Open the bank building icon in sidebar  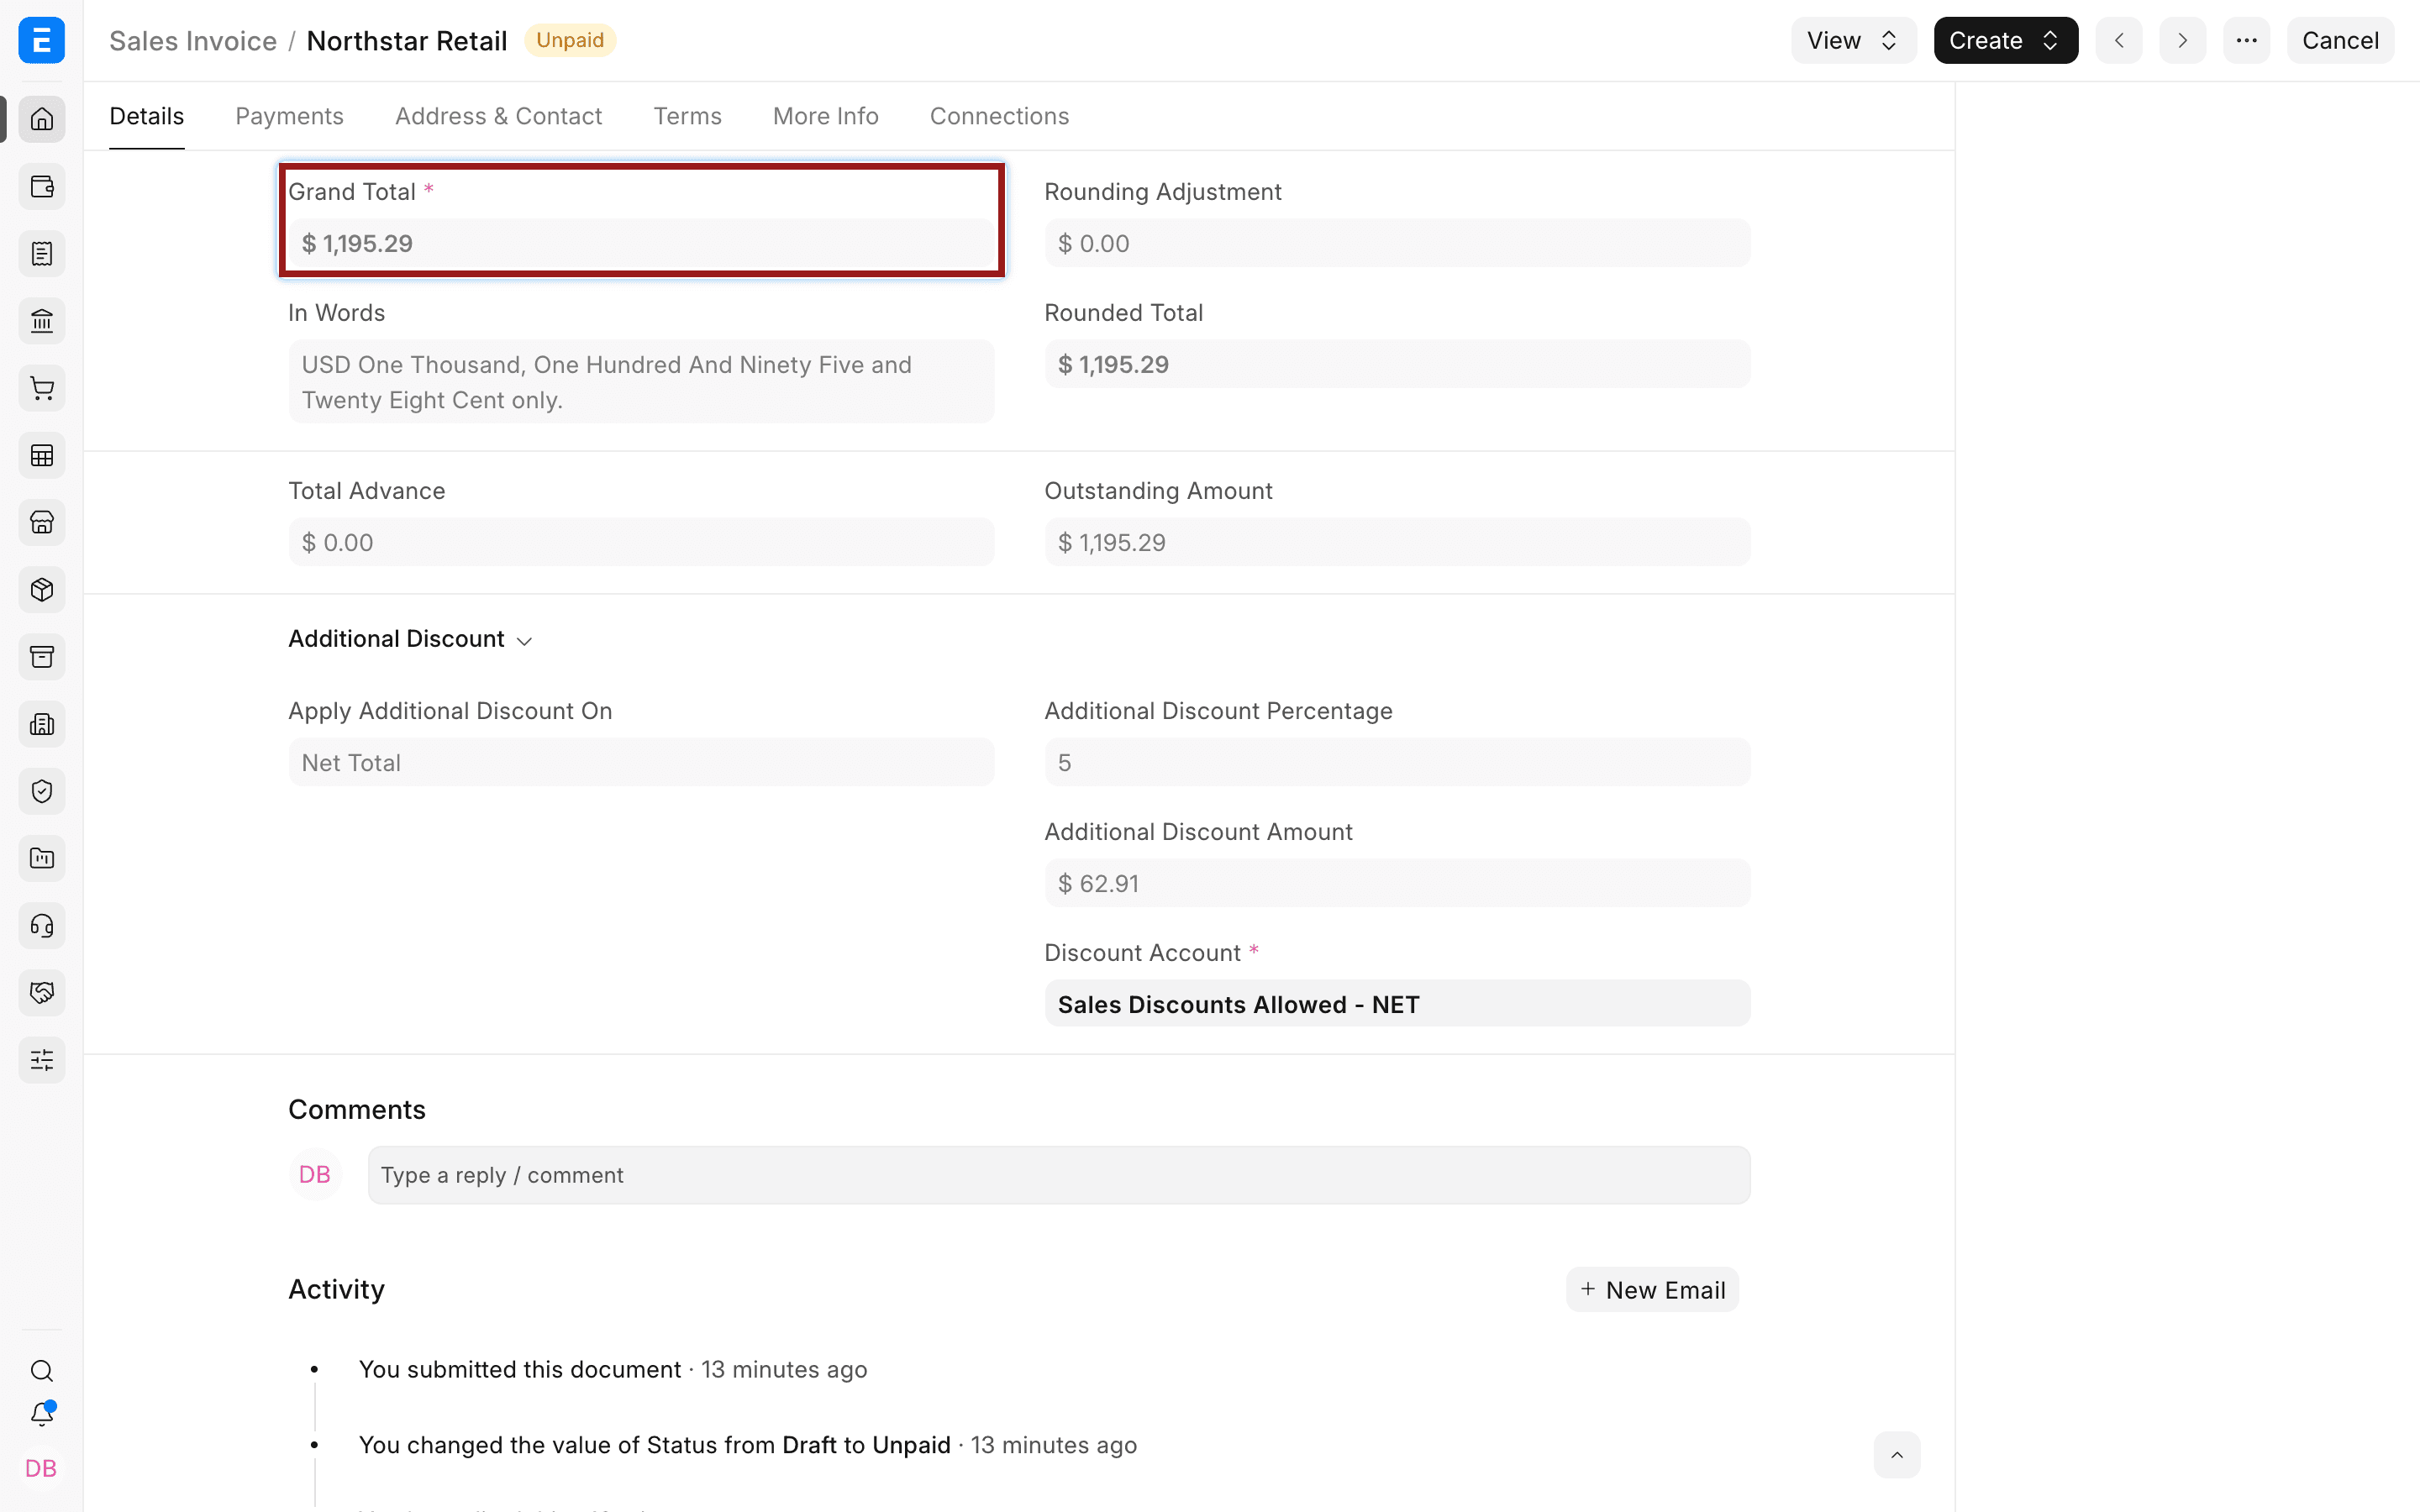[x=42, y=321]
